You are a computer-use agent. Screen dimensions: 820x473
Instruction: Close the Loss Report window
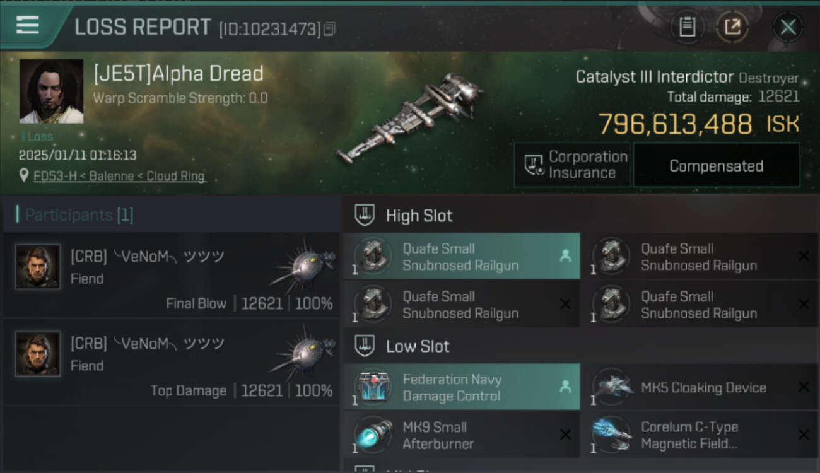(x=787, y=26)
